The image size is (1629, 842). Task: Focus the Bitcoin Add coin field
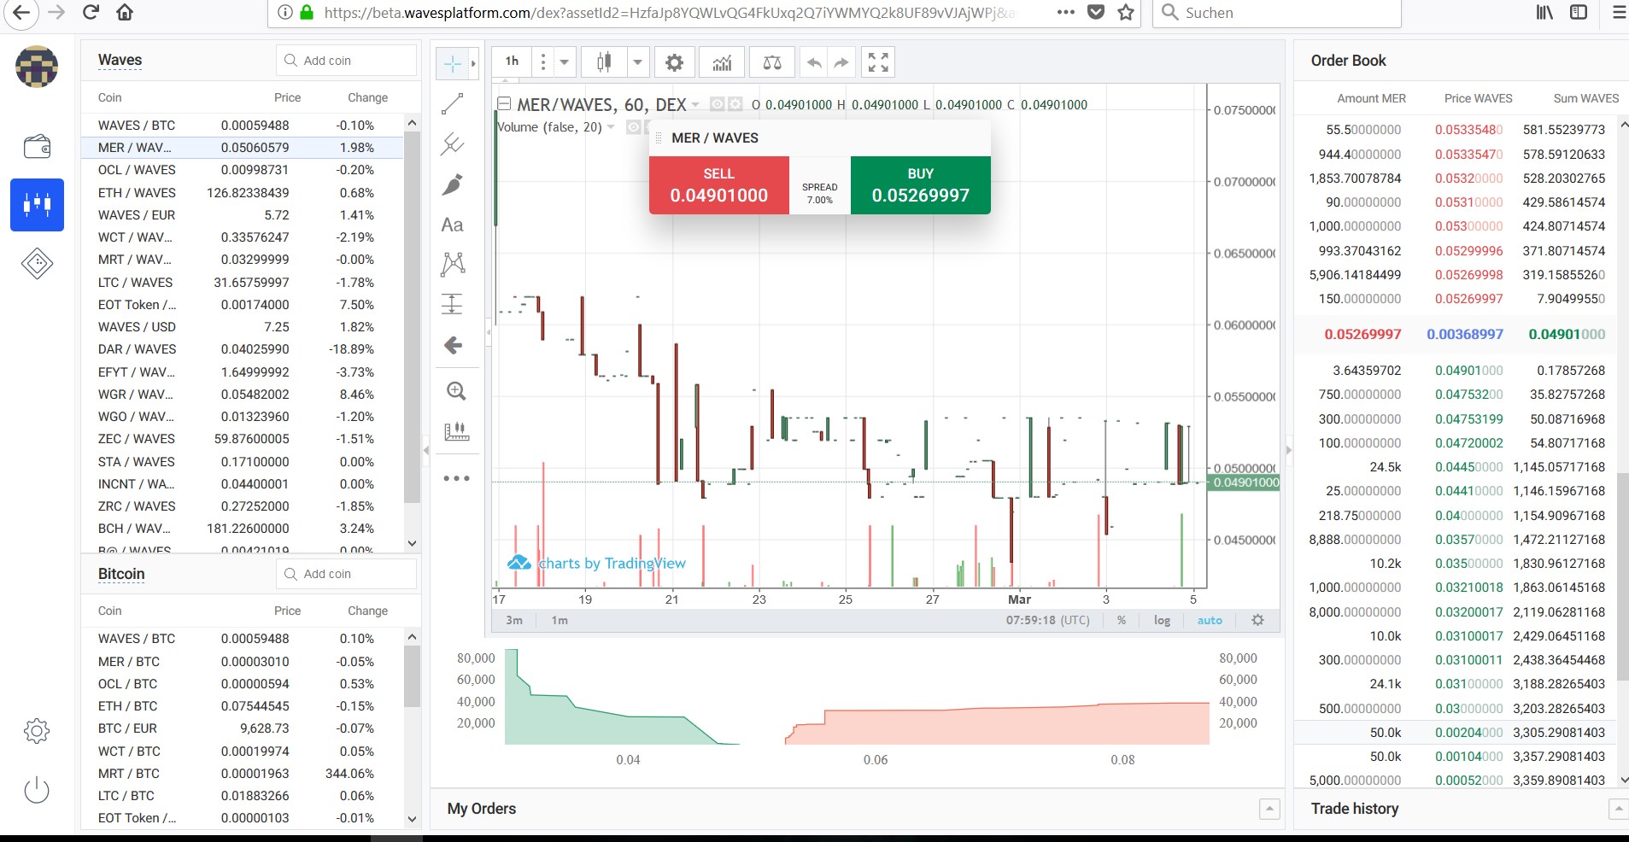(x=346, y=574)
